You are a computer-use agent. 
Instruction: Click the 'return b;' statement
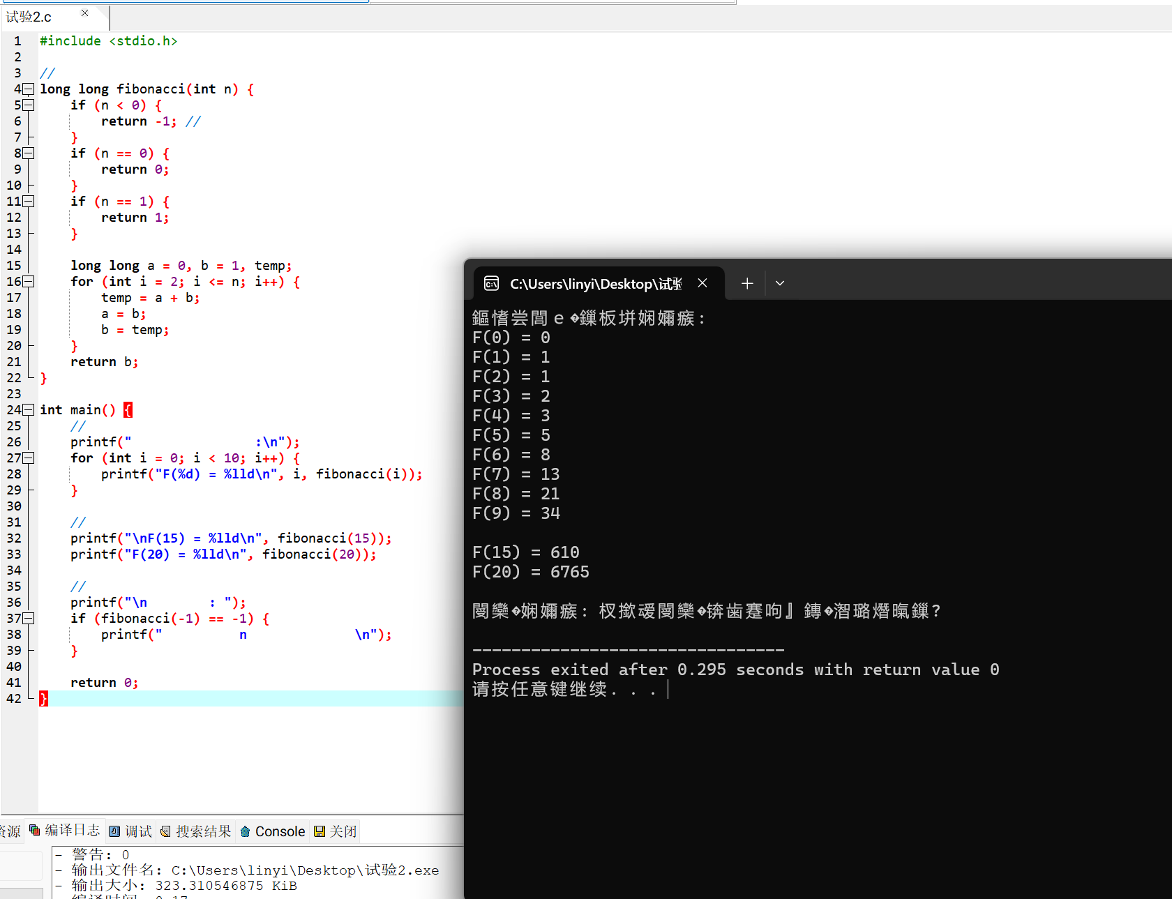point(105,362)
